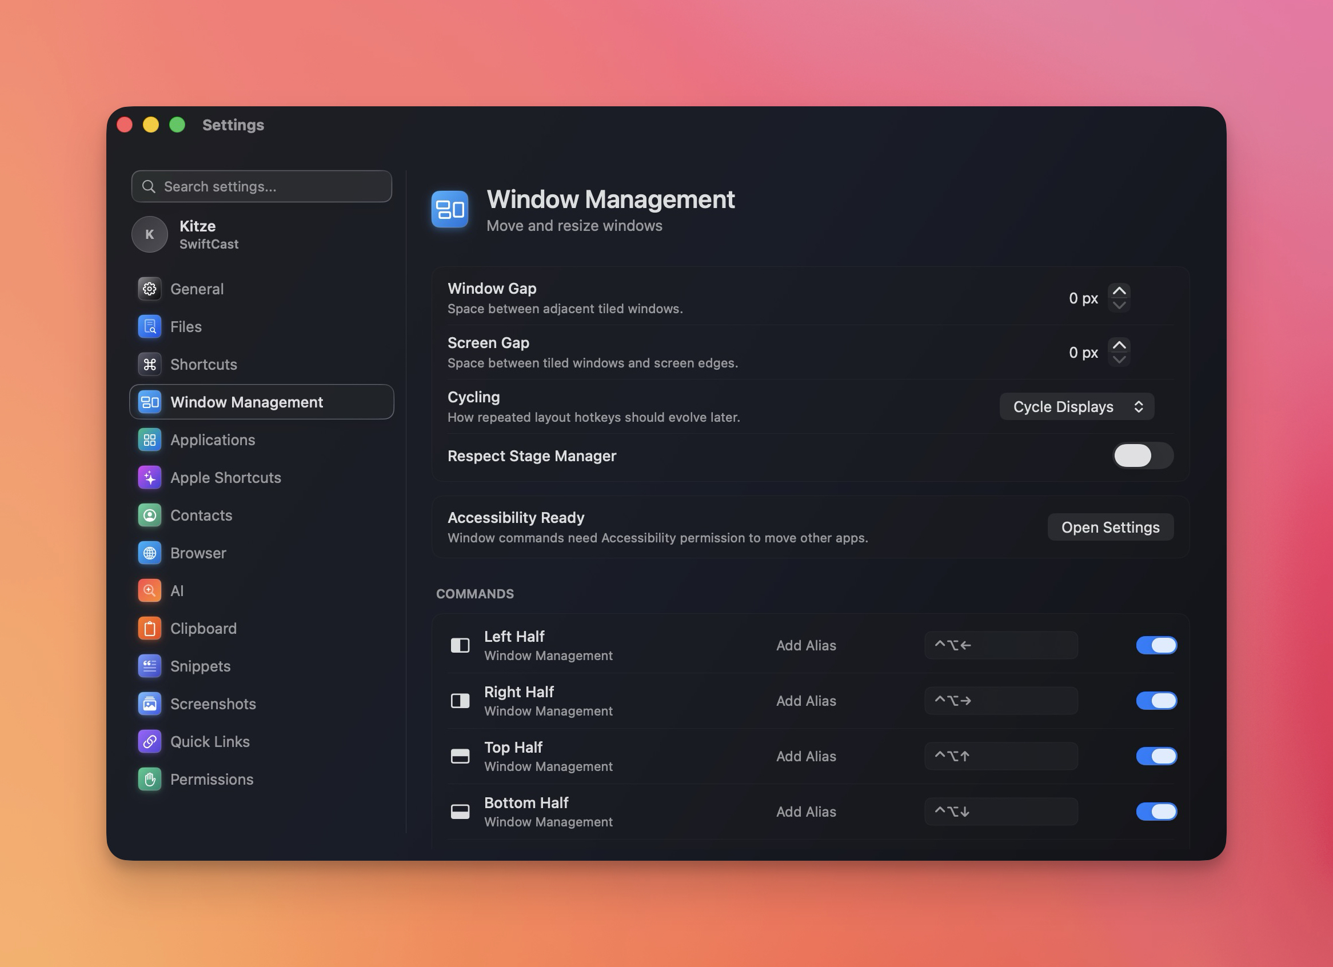Edit the Left Half hotkey field
Viewport: 1333px width, 967px height.
point(1001,645)
